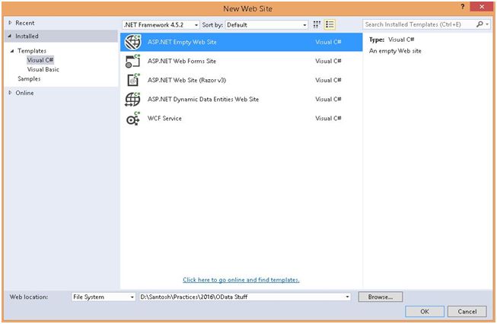Click the Razor v3 Web Site template icon
Viewport: 497px width, 324px height.
133,80
